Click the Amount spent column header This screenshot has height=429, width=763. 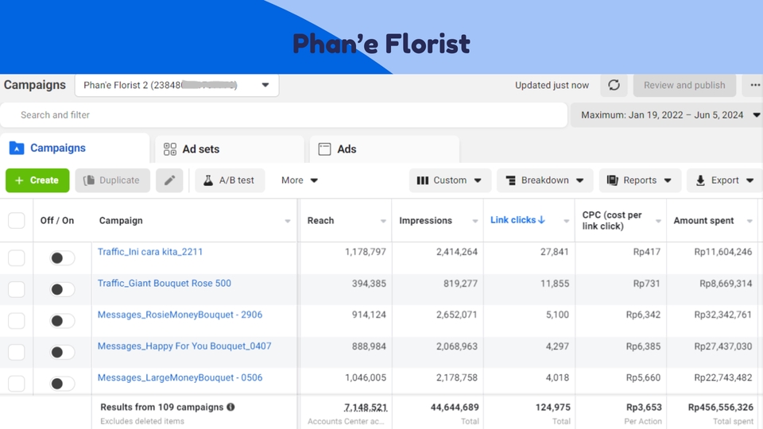click(703, 220)
